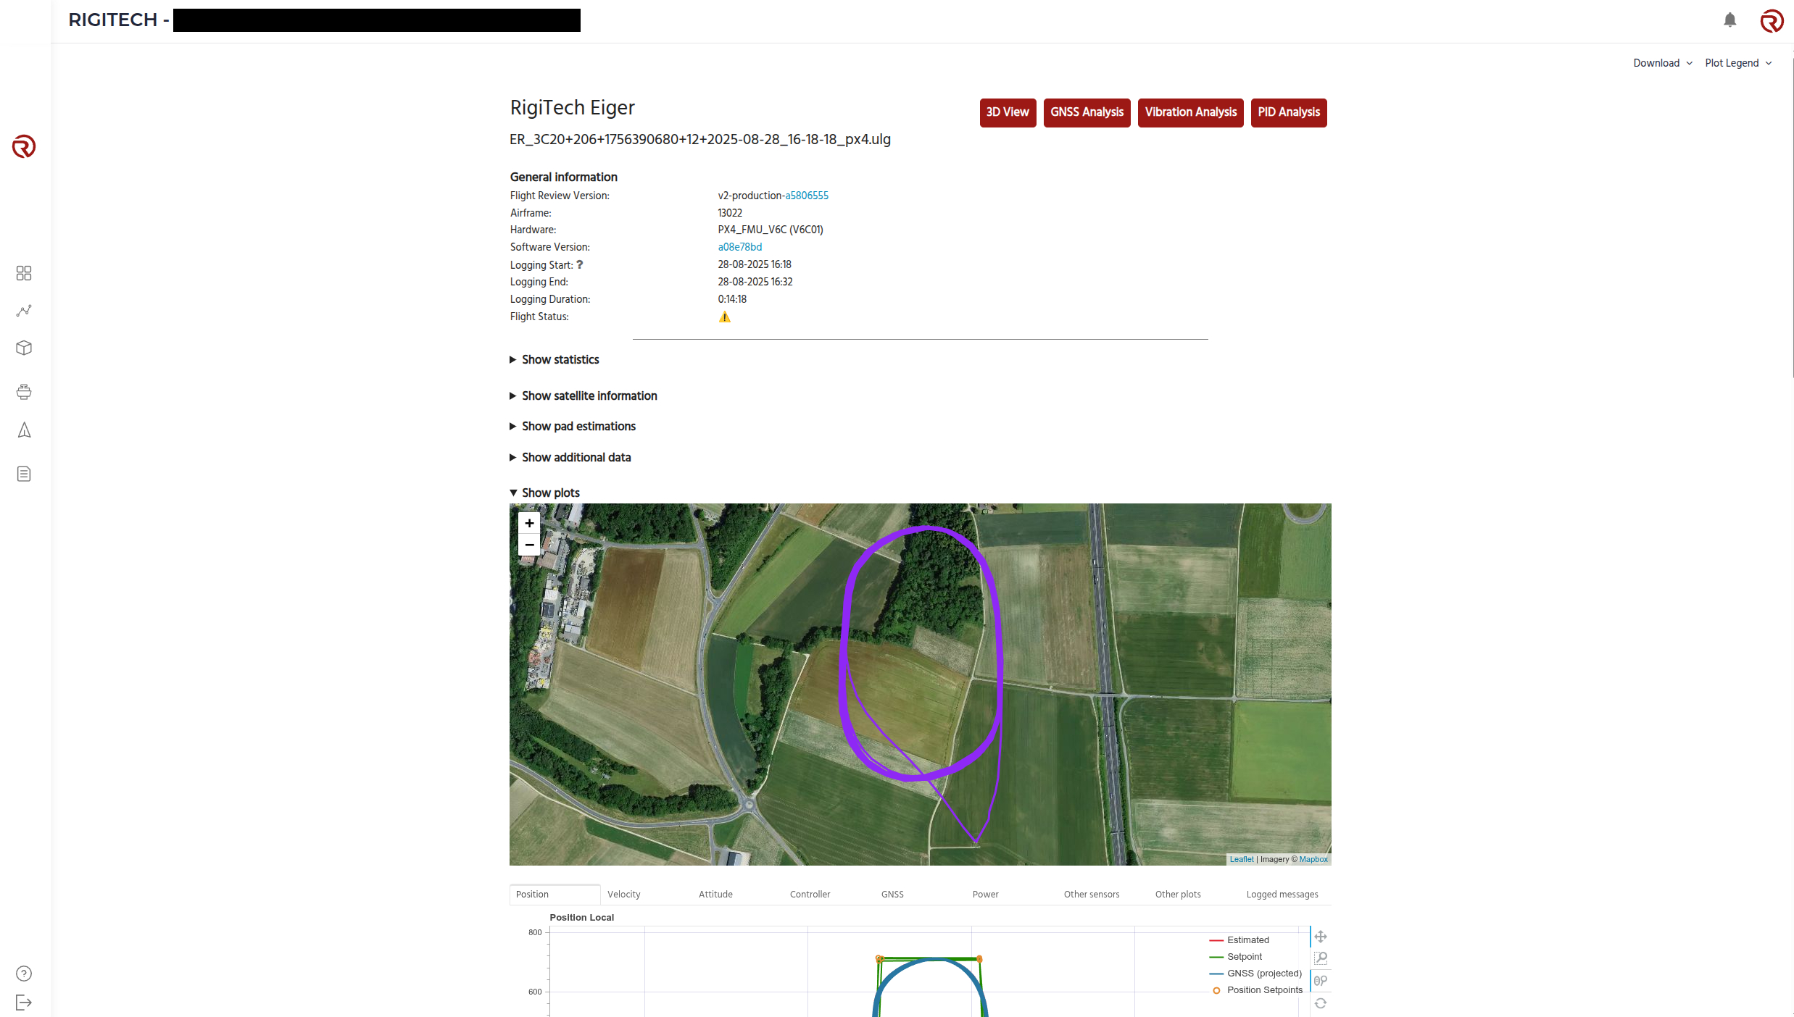
Task: Open the 3D View
Action: pos(1008,112)
